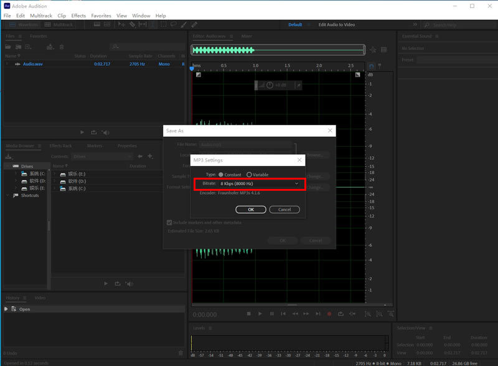Switch to the Effects Rack tab
This screenshot has width=498, height=366.
60,145
